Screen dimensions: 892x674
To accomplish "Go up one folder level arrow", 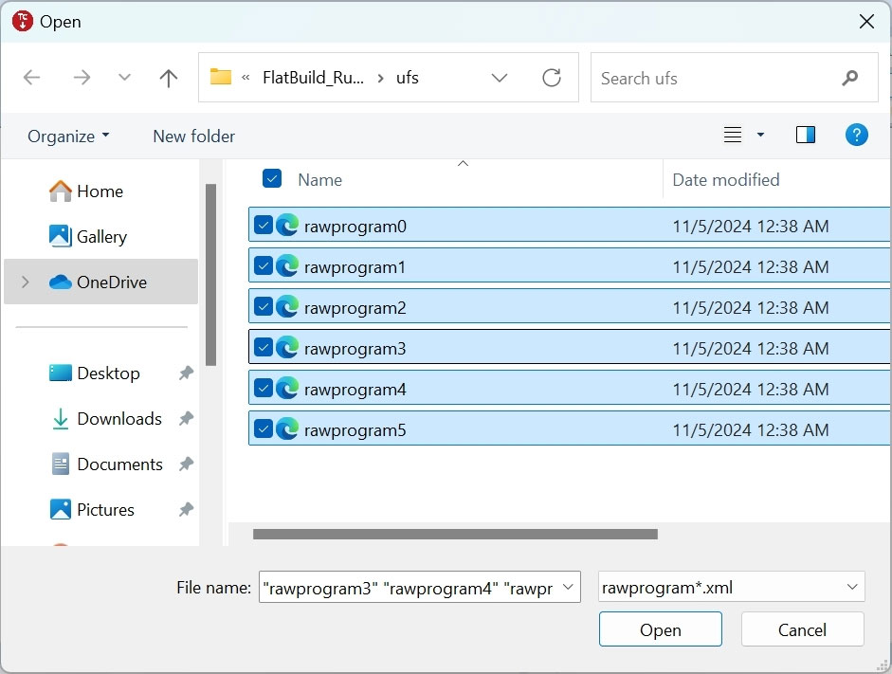I will coord(169,78).
